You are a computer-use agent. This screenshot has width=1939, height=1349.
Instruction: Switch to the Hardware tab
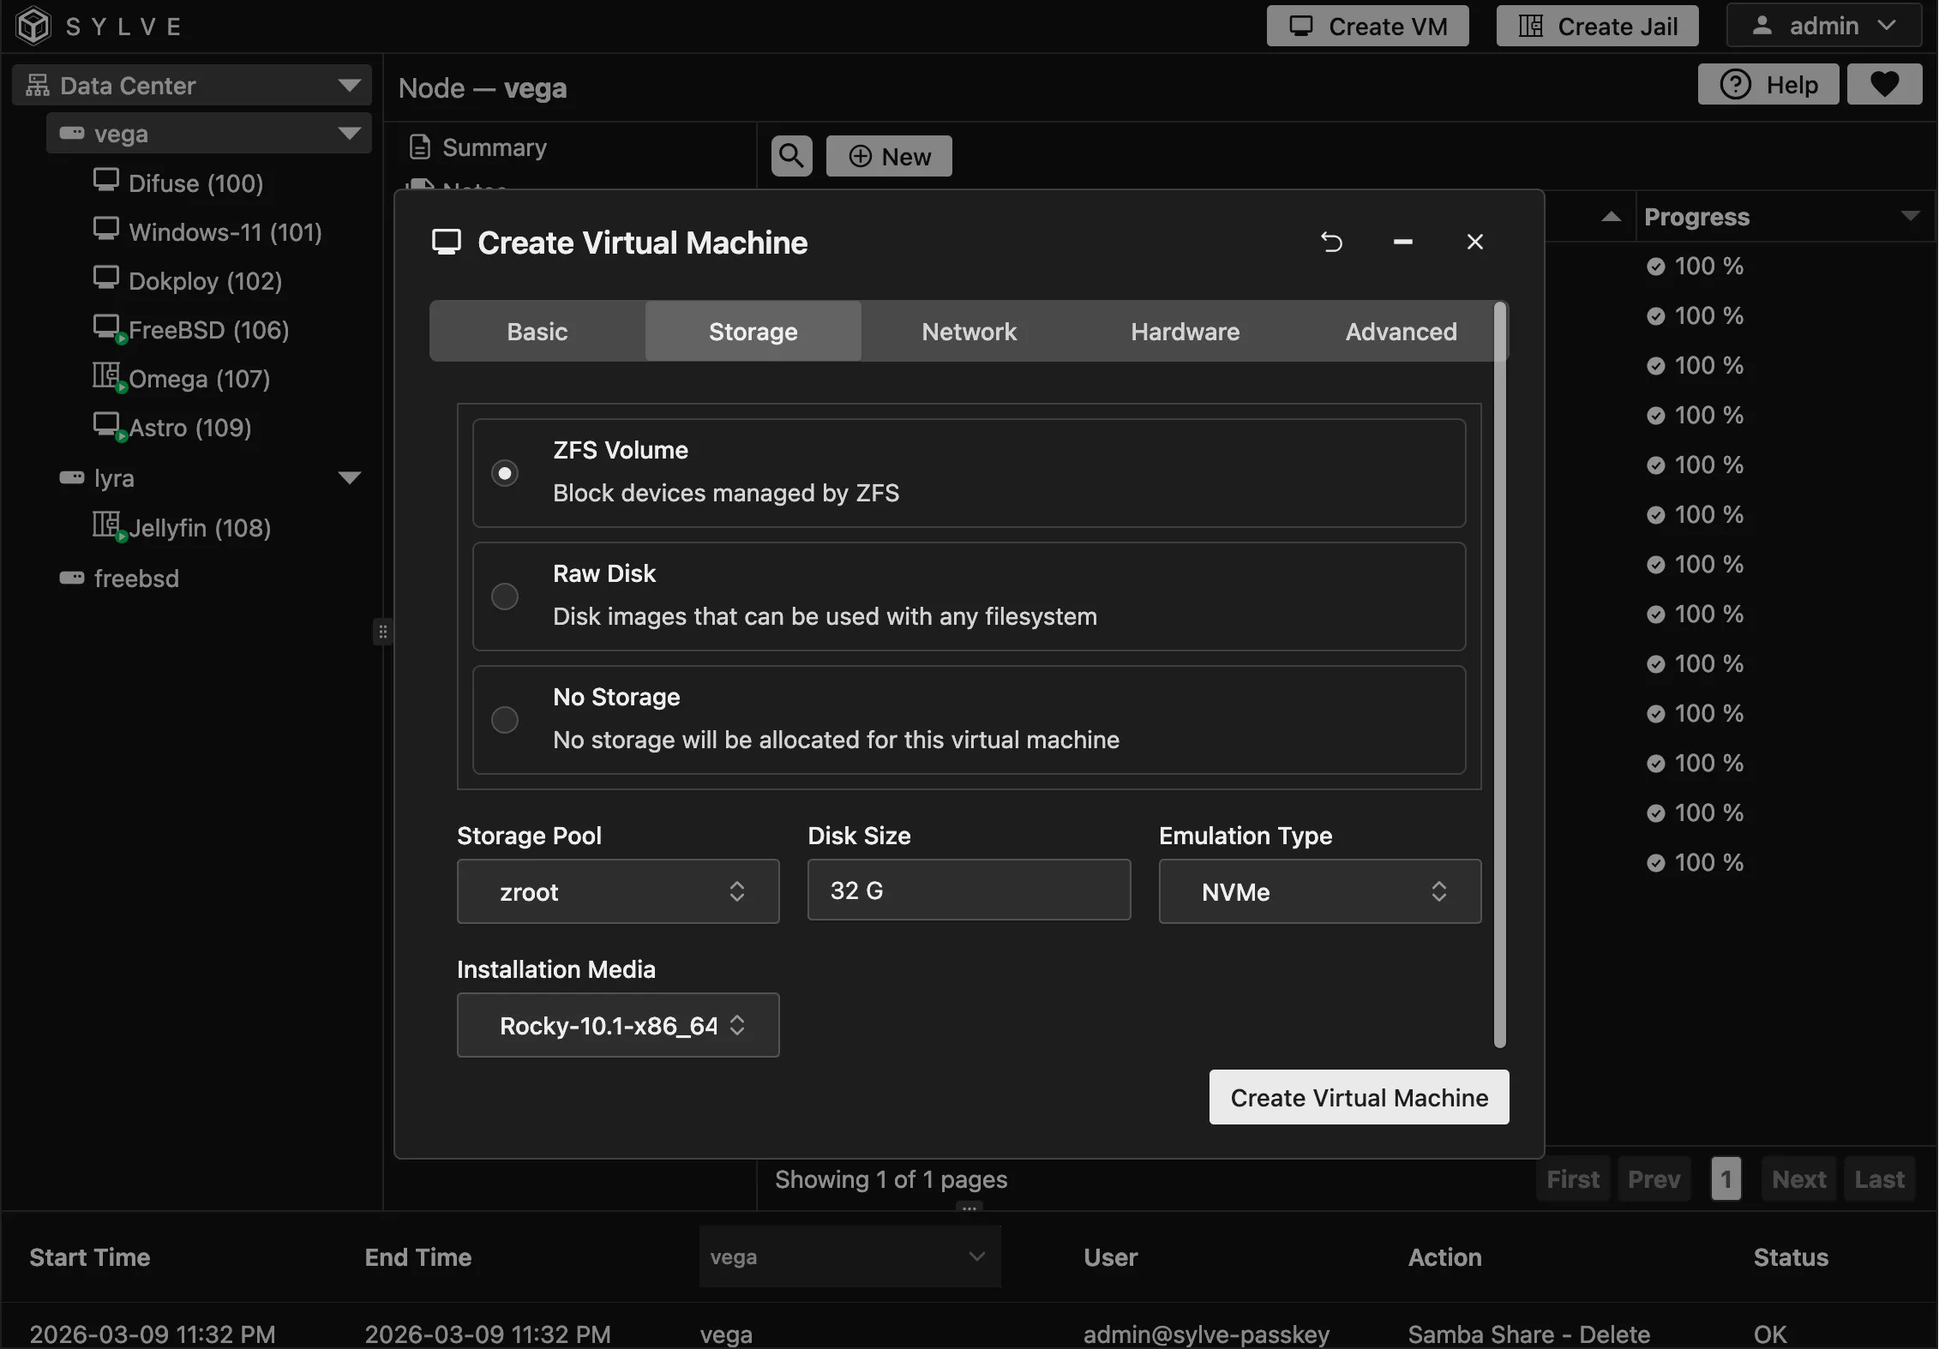pos(1185,332)
